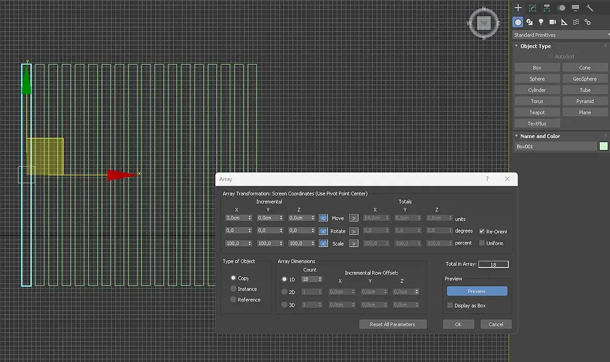The width and height of the screenshot is (610, 362).
Task: Pick the Plane primitive
Action: click(585, 113)
